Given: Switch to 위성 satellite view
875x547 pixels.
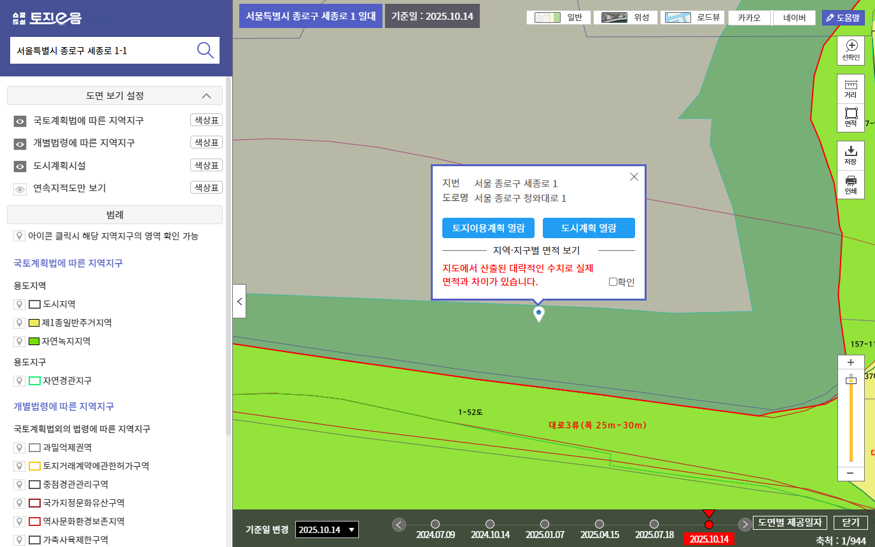Looking at the screenshot, I should [626, 18].
